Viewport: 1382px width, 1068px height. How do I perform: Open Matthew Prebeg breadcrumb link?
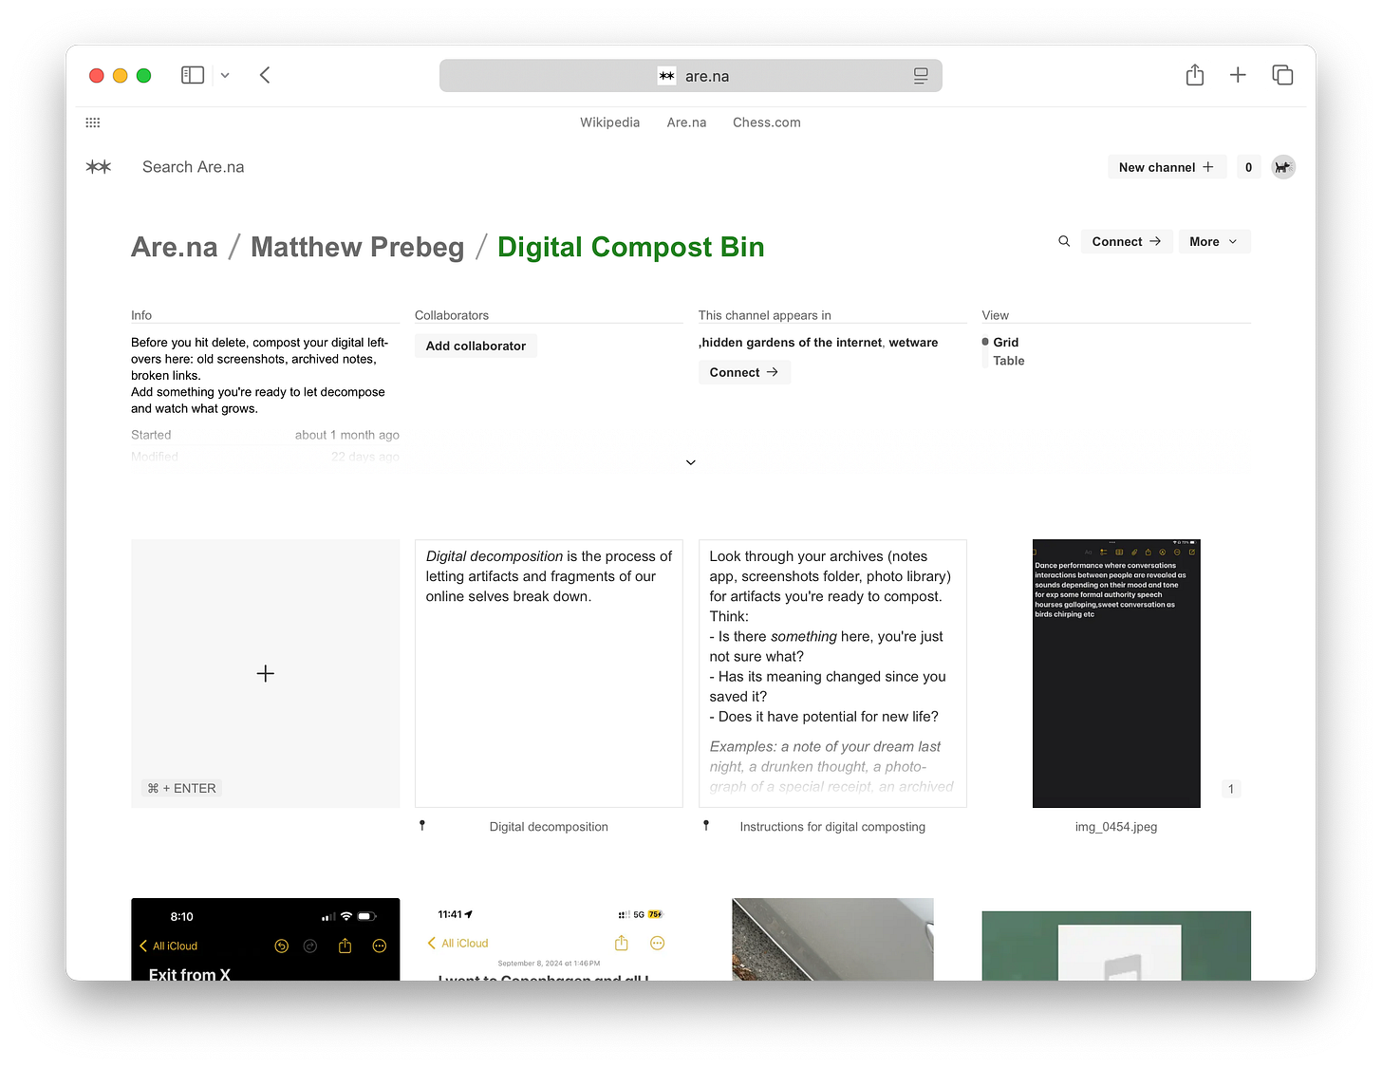click(358, 247)
